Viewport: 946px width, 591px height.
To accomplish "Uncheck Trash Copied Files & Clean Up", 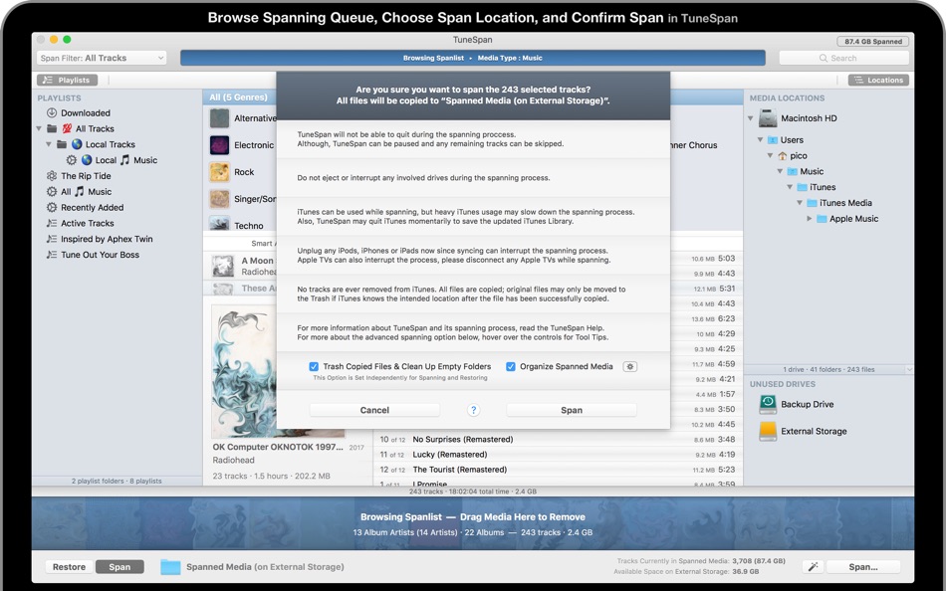I will pos(315,367).
